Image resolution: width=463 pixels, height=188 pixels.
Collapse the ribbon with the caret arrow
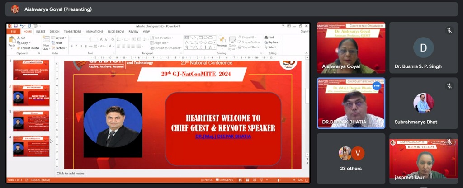pyautogui.click(x=307, y=53)
